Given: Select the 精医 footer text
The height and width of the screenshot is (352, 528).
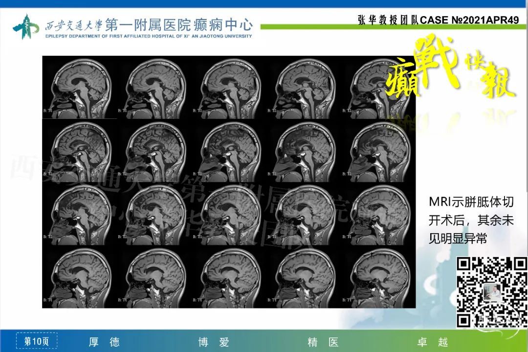Looking at the screenshot, I should (x=323, y=342).
